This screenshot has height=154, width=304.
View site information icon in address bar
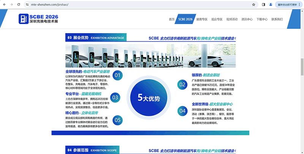[x=28, y=5]
